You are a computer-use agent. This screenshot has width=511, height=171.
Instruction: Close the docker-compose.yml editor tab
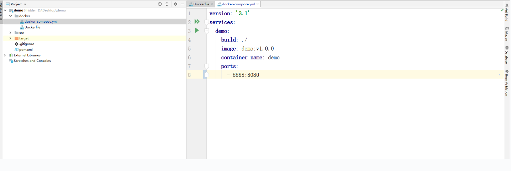(x=258, y=4)
